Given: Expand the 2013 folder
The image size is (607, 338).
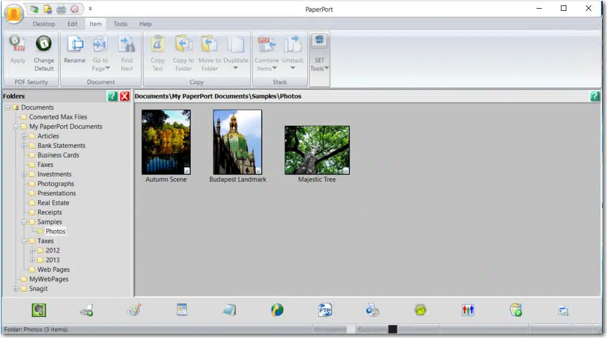Looking at the screenshot, I should tap(32, 260).
